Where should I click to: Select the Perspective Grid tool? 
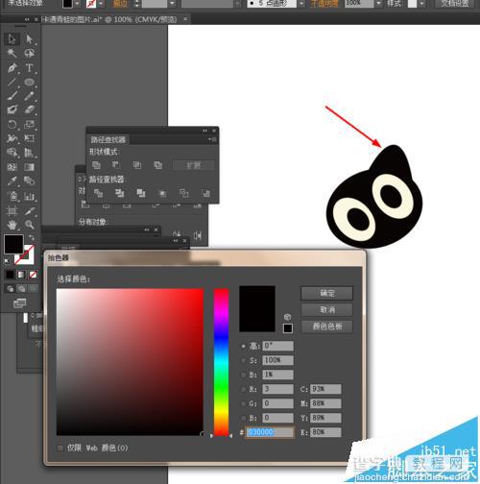pos(30,153)
